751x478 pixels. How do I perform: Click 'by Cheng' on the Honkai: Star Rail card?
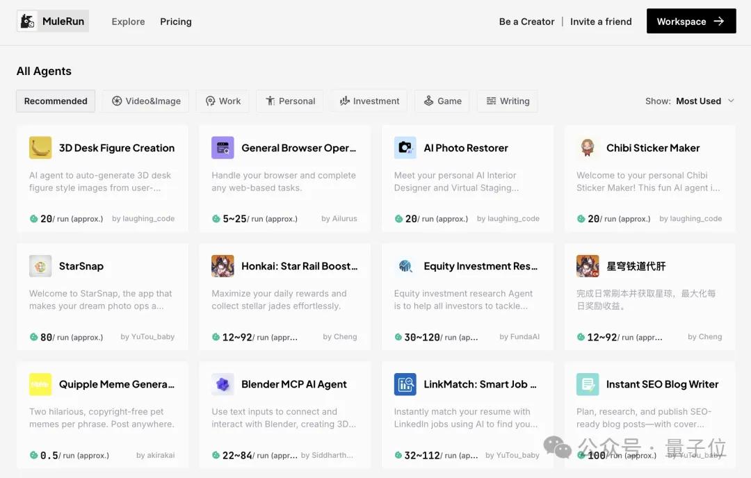[339, 336]
